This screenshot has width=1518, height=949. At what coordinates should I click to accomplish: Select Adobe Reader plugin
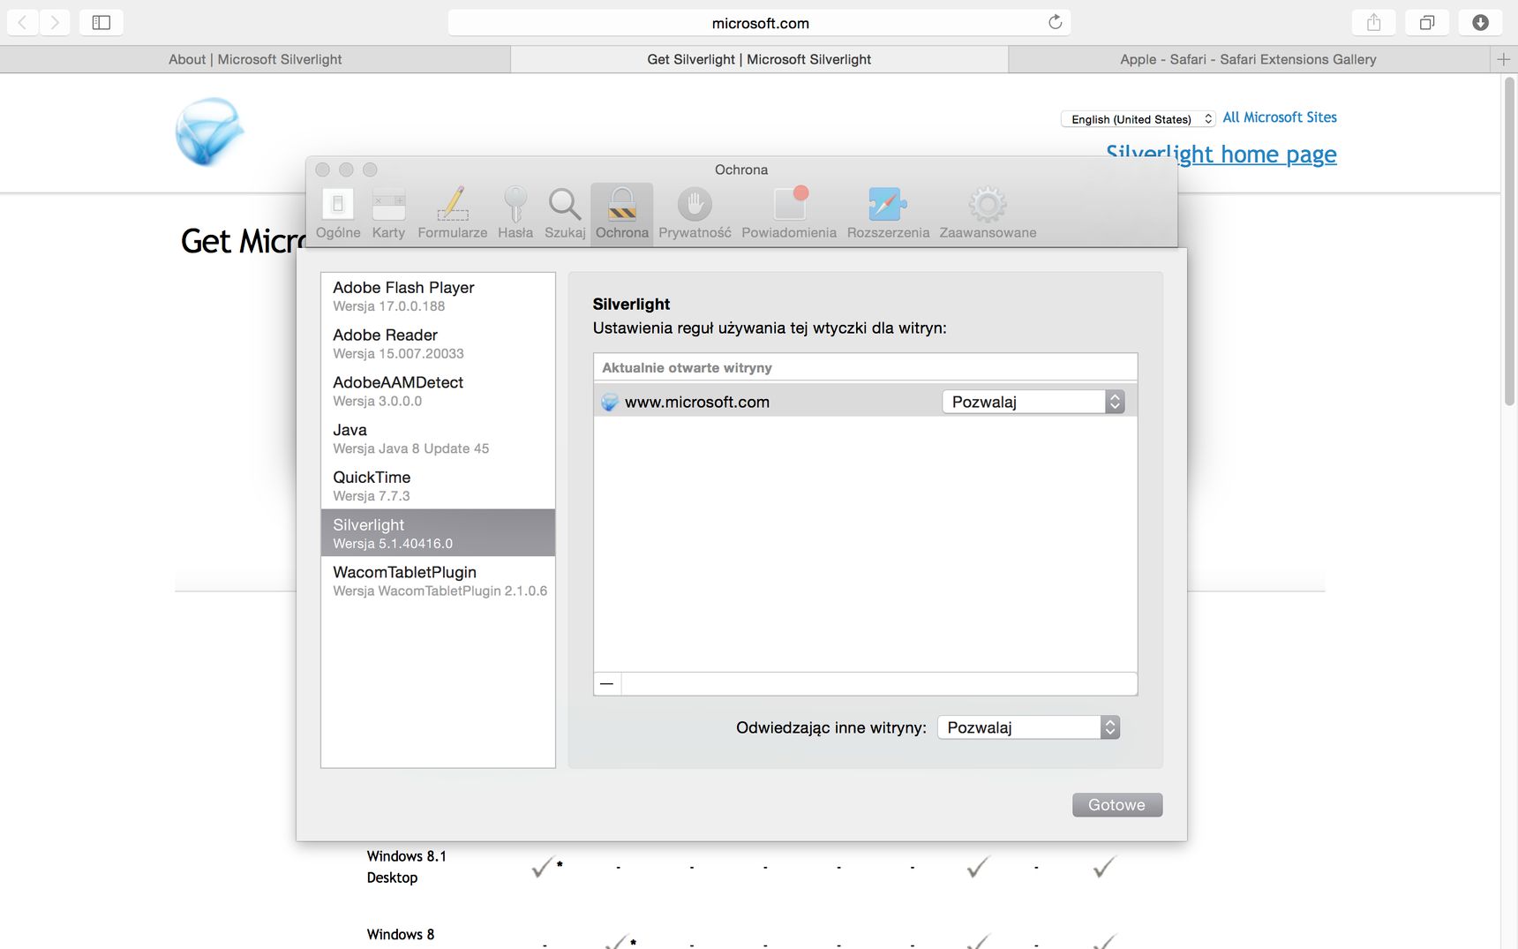point(438,343)
